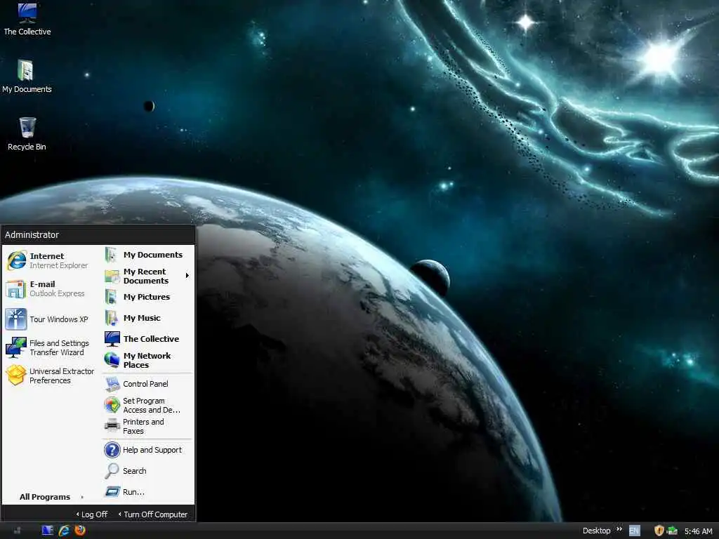The image size is (719, 539).
Task: Expand the My Recent Documents submenu
Action: click(x=147, y=276)
